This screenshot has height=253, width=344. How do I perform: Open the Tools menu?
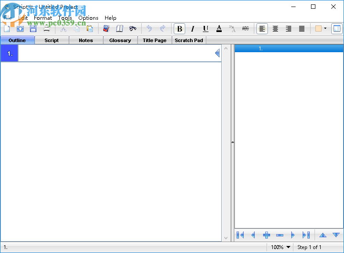65,18
